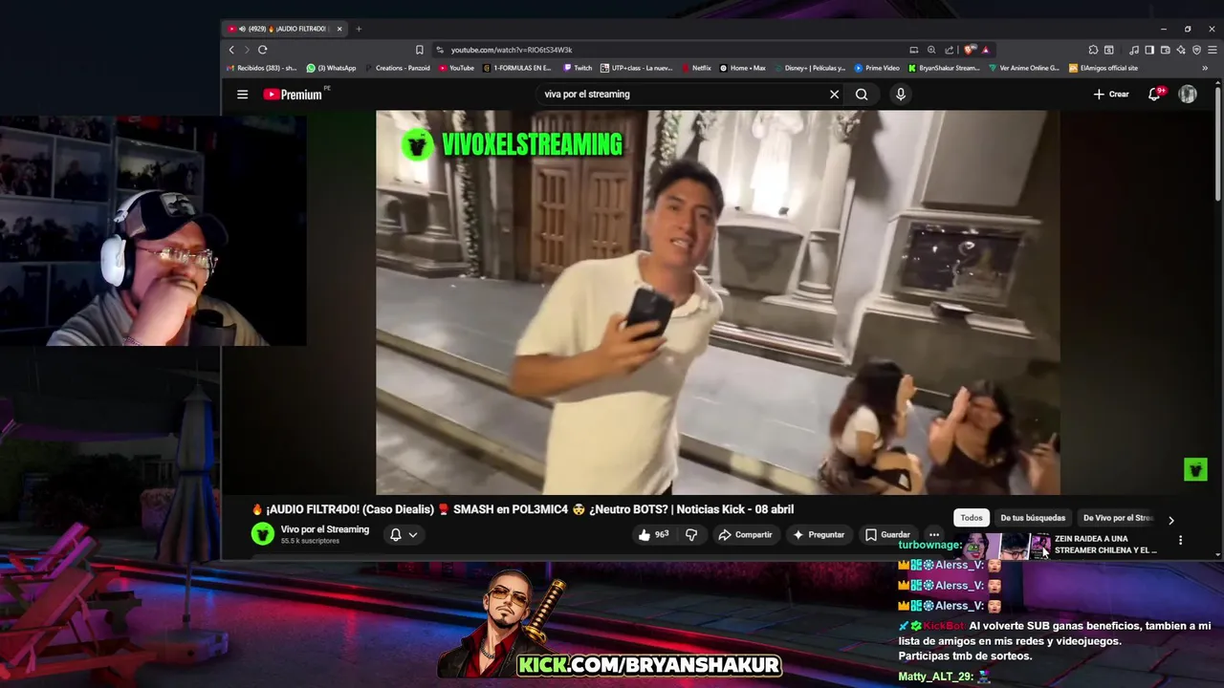Screen dimensions: 1224x688
Task: Open Ver Anime Online bookmark
Action: 1024,68
